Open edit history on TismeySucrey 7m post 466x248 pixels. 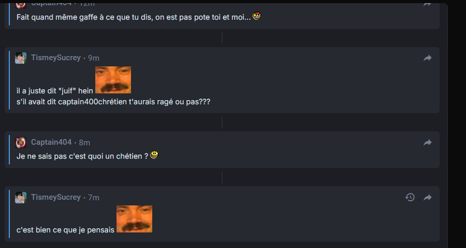(410, 197)
